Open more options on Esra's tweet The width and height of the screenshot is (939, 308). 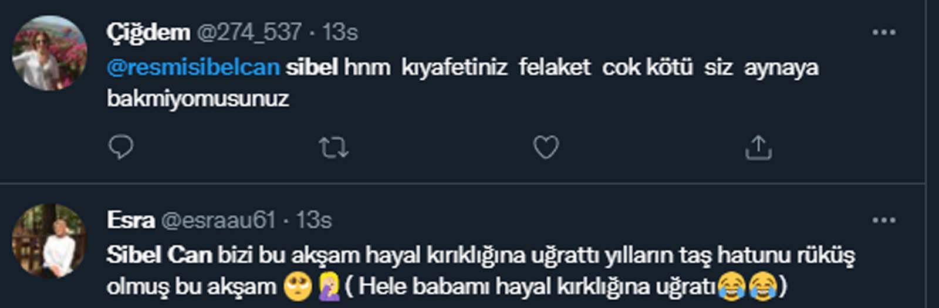tap(884, 221)
